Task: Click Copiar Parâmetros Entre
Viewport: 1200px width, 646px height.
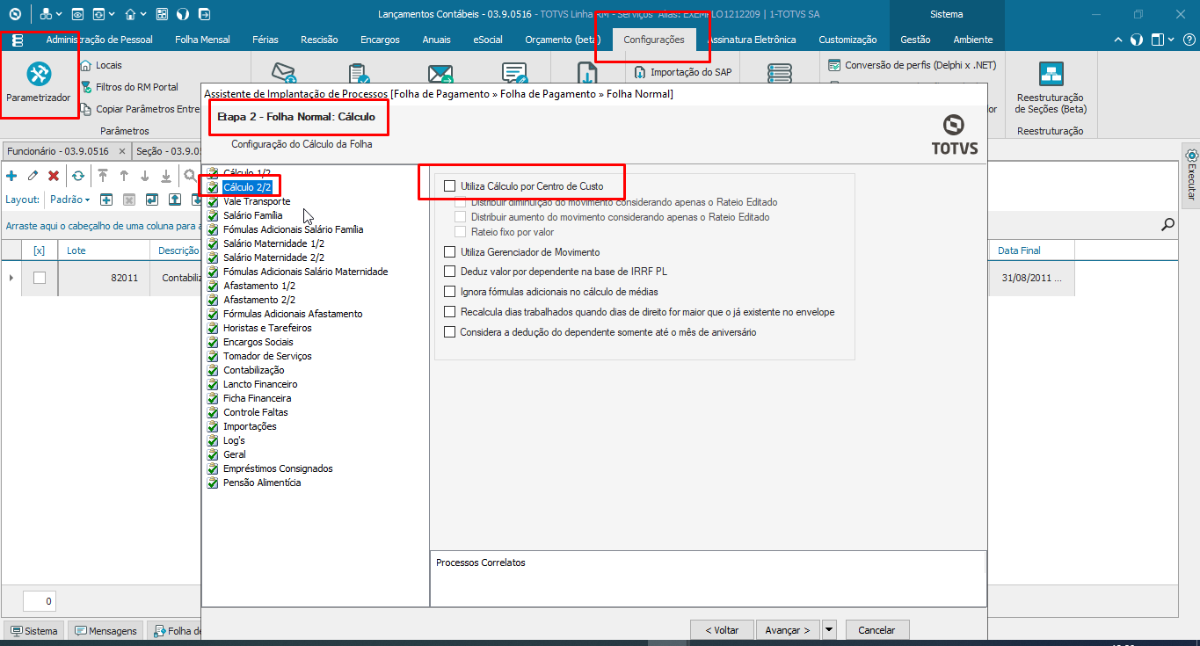Action: point(141,109)
